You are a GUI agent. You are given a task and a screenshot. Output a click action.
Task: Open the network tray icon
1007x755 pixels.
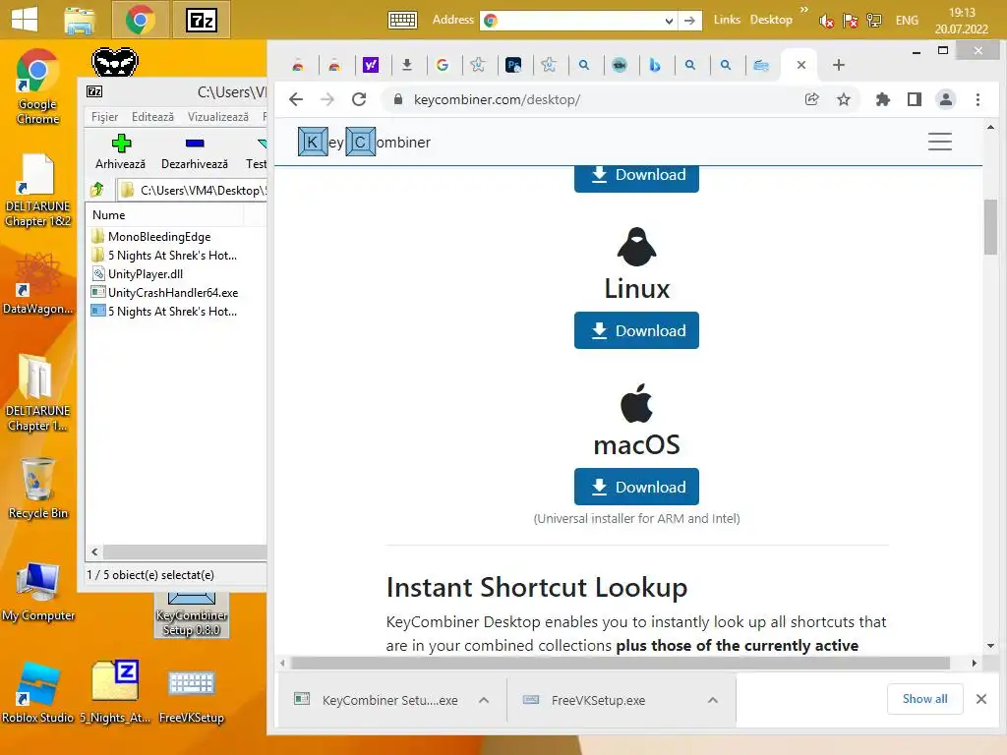tap(873, 22)
